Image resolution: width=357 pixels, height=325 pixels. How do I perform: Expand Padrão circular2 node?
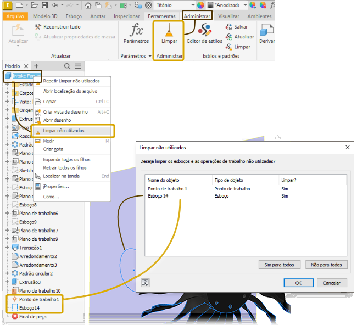[x=7, y=273]
